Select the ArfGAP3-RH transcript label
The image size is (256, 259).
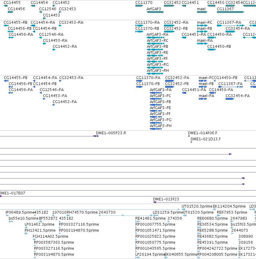click(158, 71)
